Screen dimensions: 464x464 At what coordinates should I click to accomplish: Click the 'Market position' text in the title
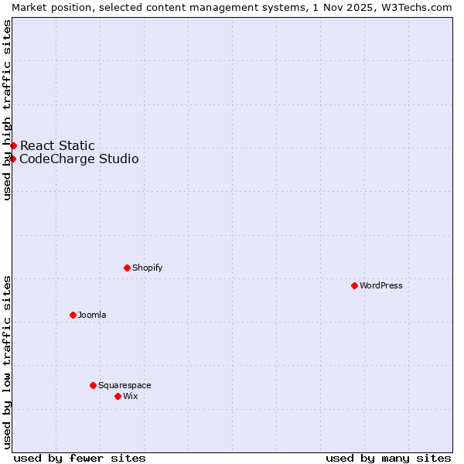click(x=48, y=7)
